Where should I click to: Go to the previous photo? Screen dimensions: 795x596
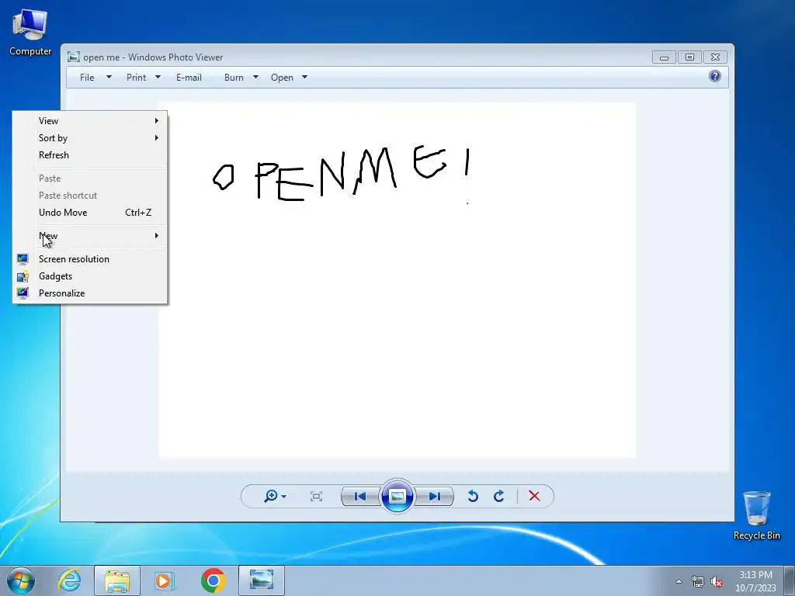coord(360,496)
